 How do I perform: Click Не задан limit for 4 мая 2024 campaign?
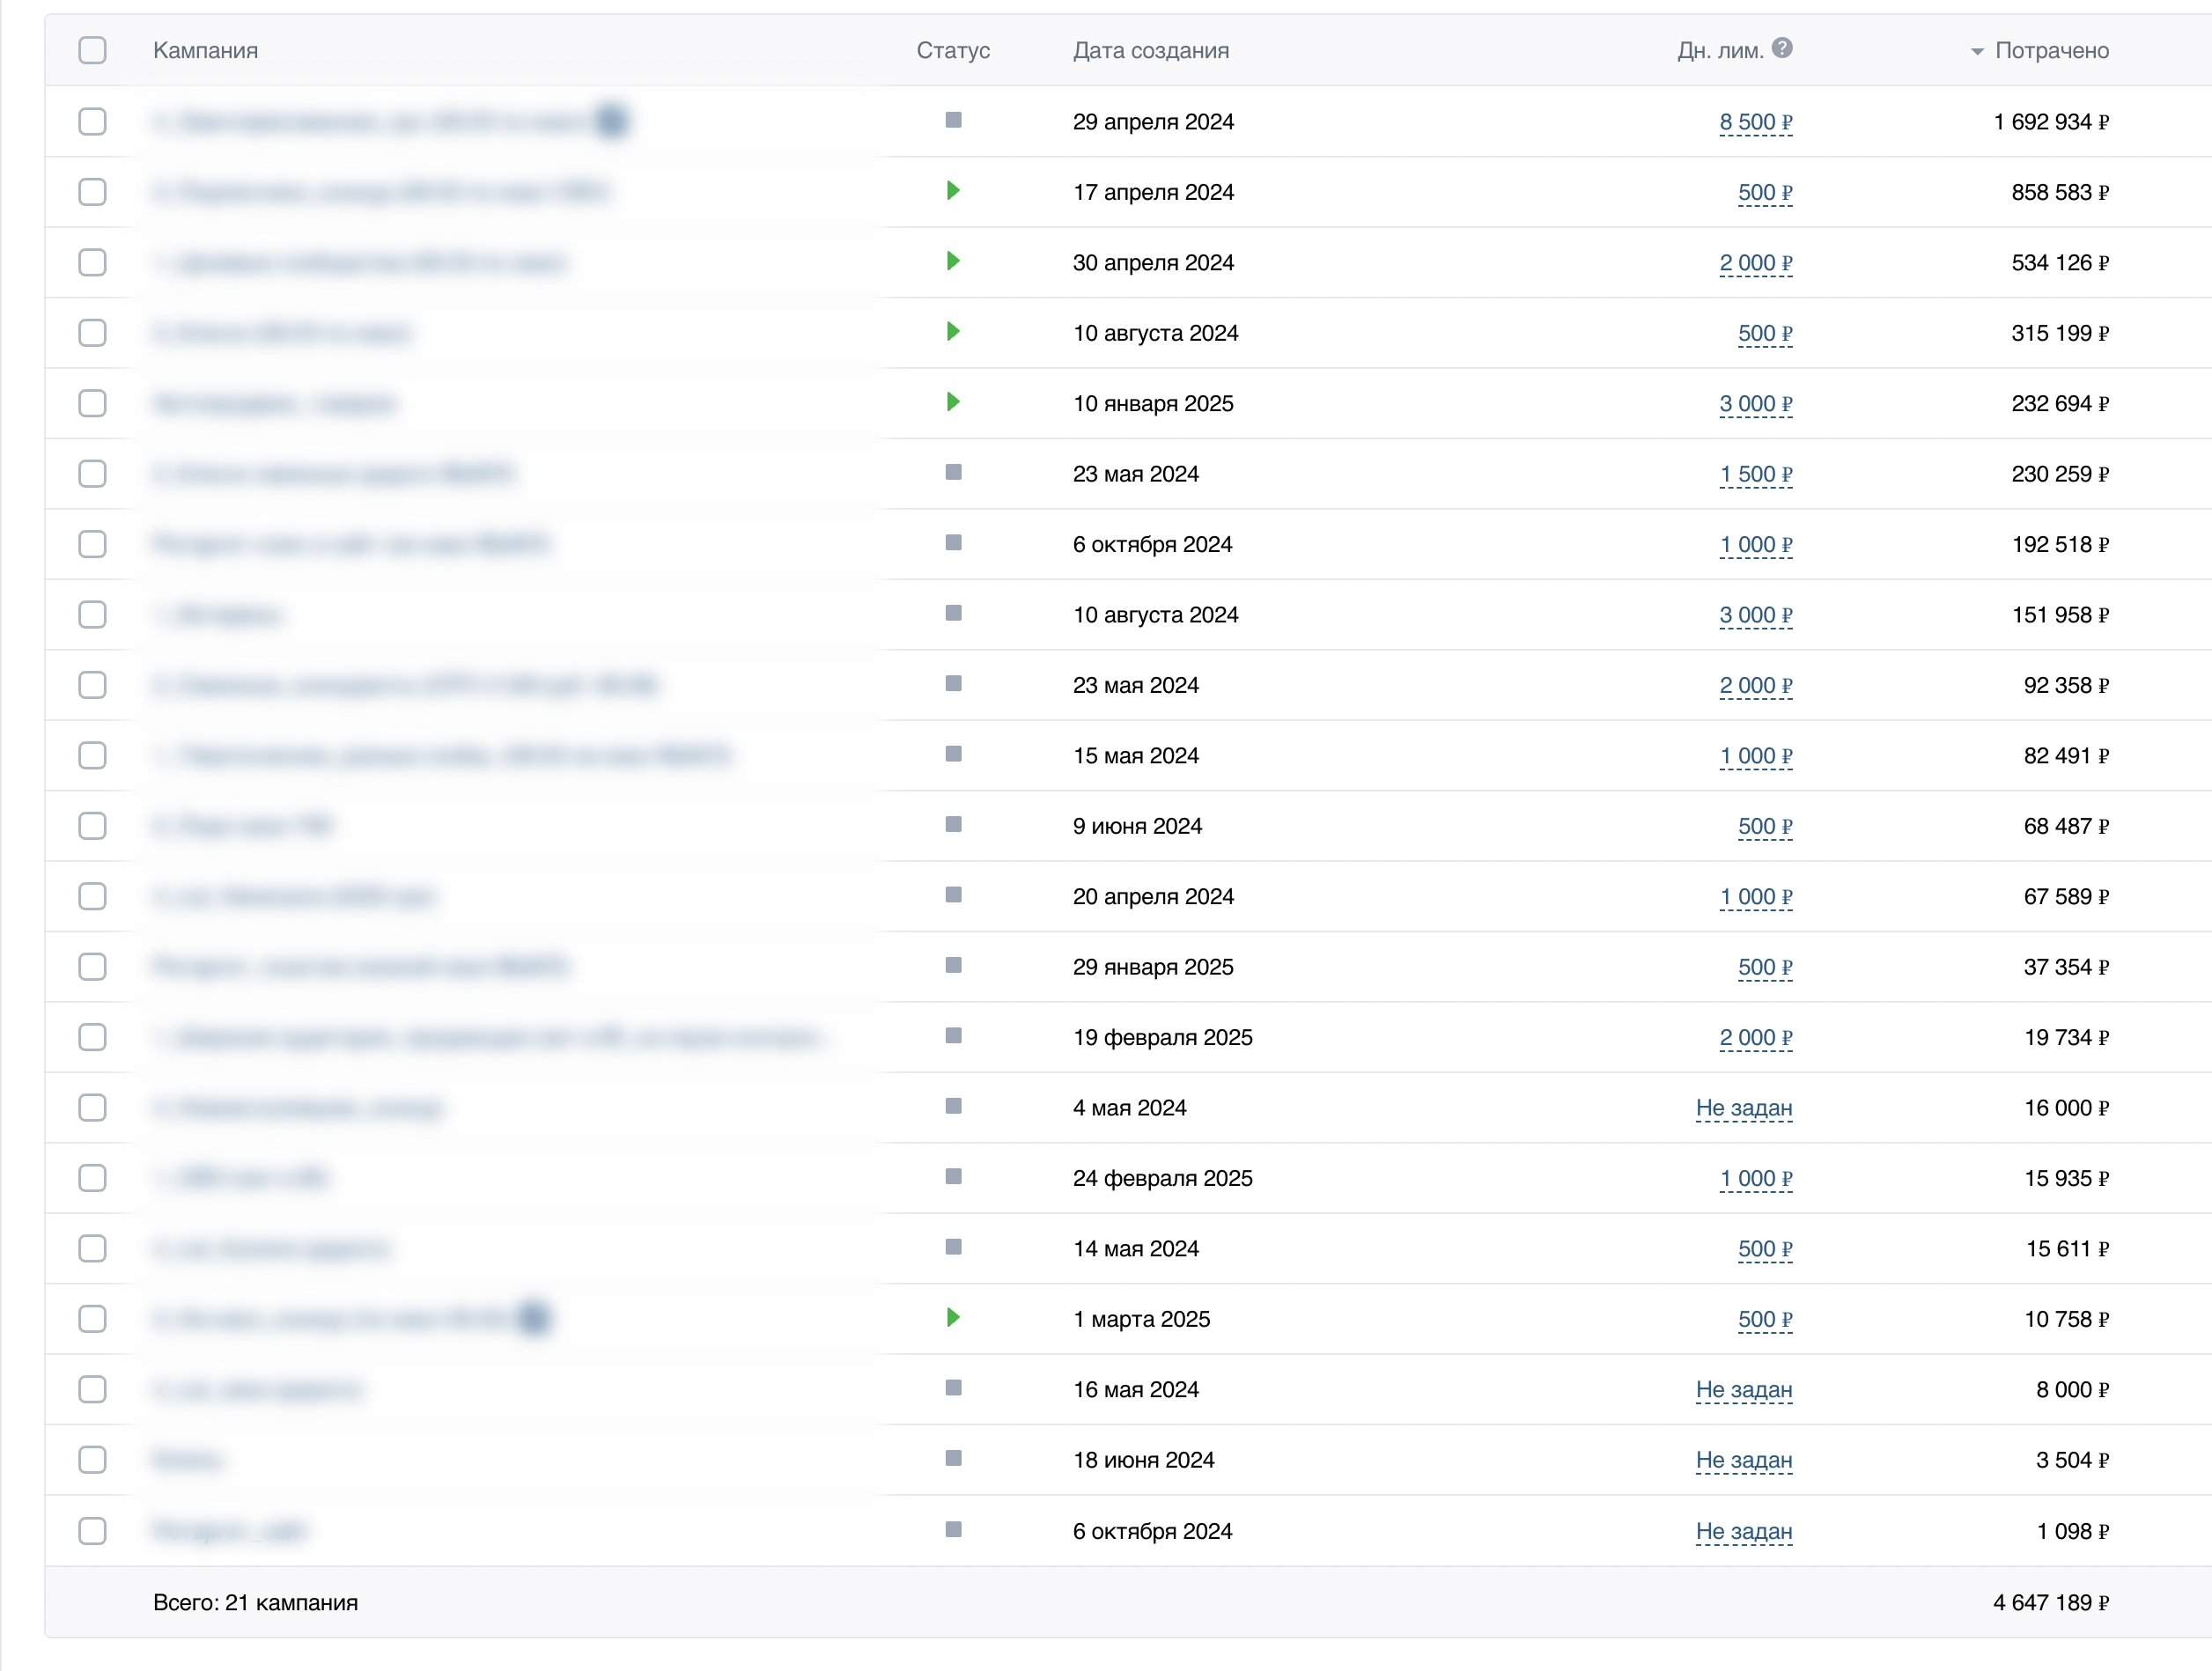1743,1108
